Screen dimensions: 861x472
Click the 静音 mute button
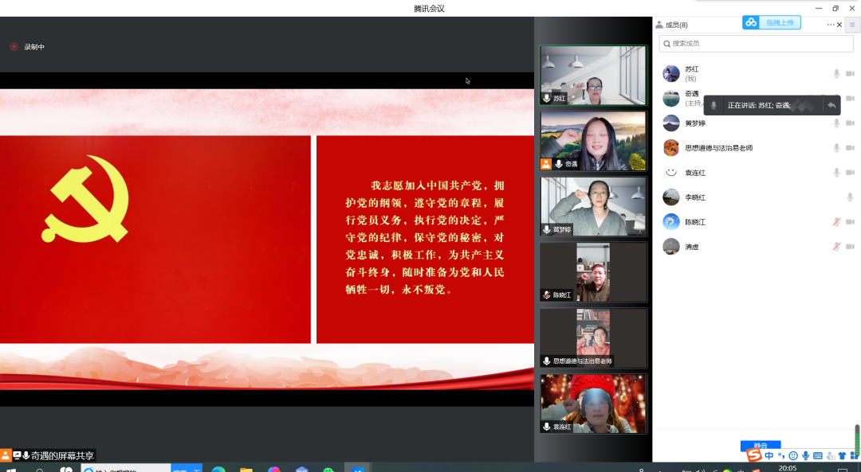point(760,446)
